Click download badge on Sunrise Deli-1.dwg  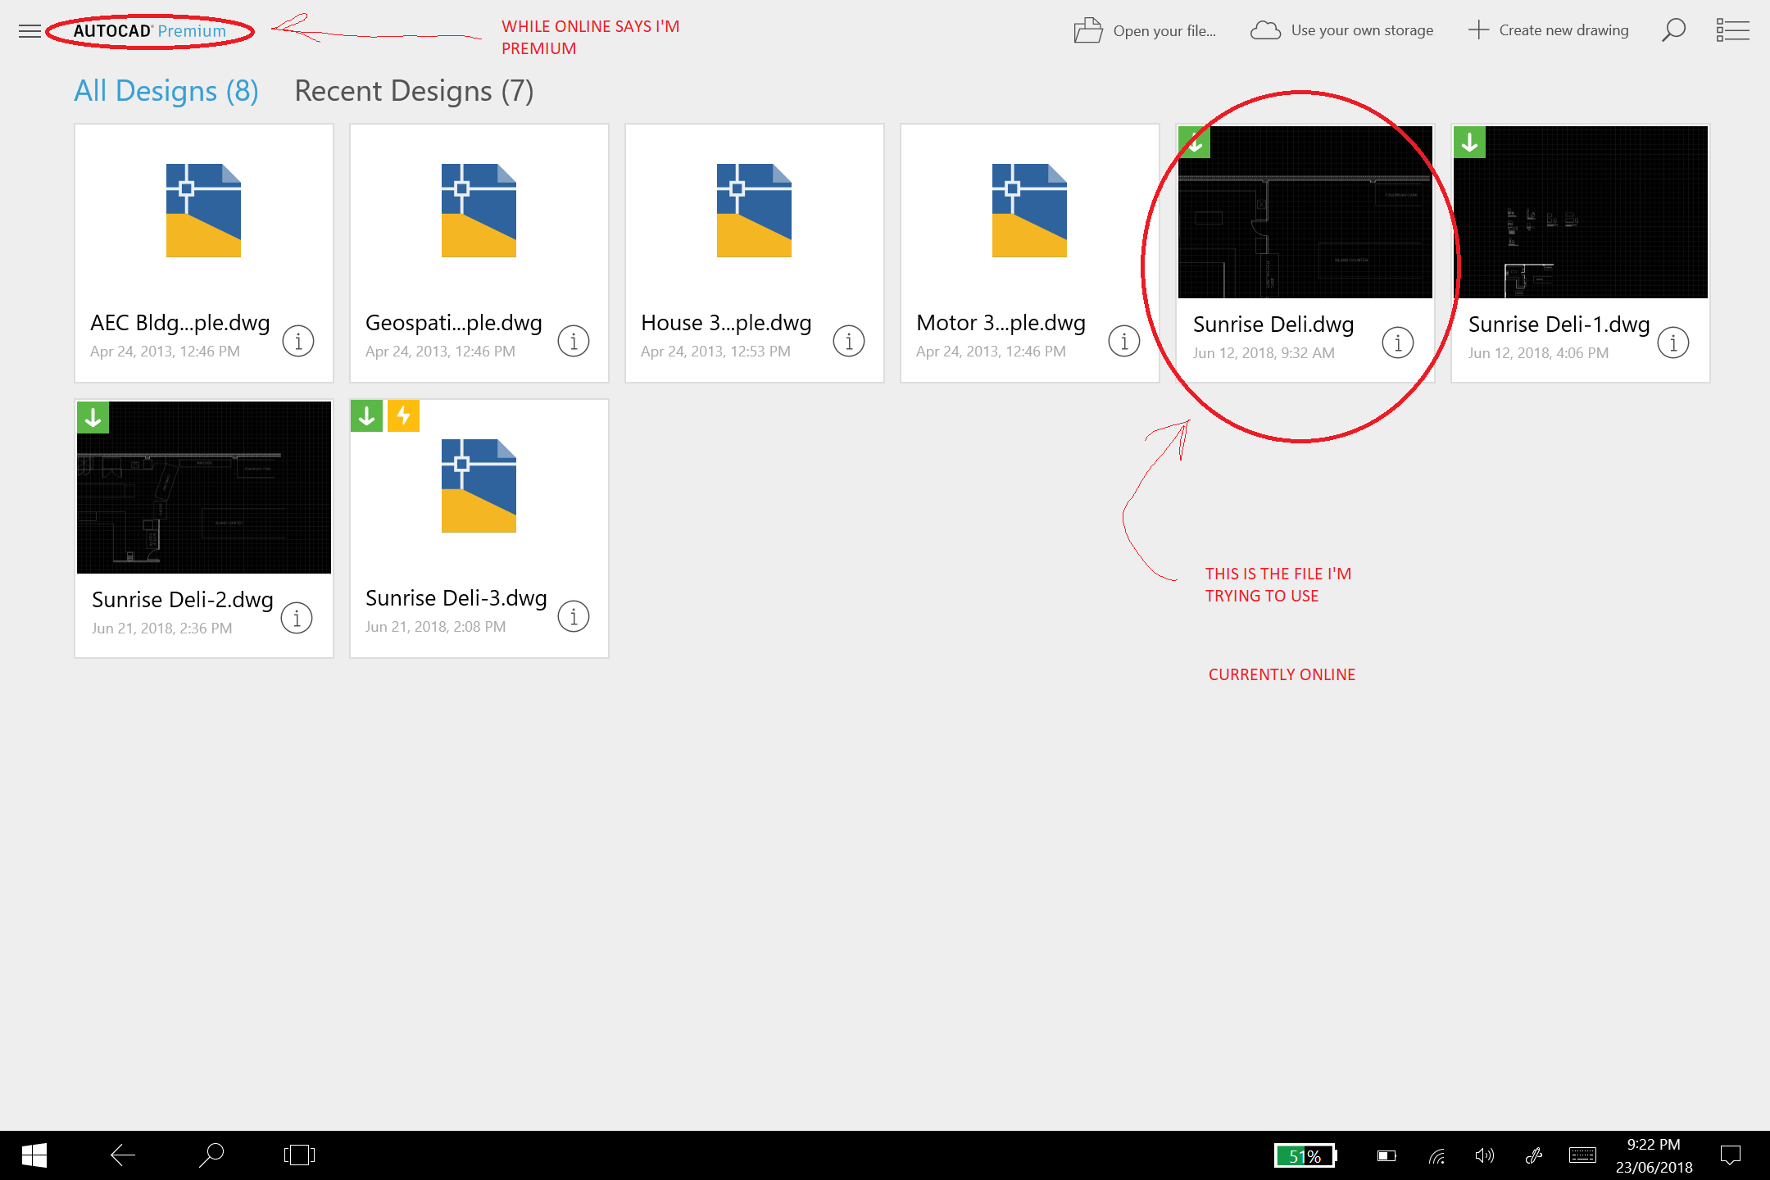(x=1469, y=142)
